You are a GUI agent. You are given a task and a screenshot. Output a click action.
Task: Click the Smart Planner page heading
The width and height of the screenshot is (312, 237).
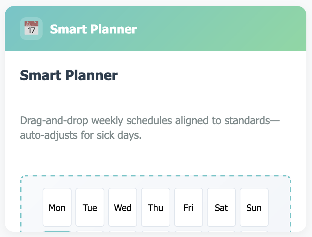point(69,75)
